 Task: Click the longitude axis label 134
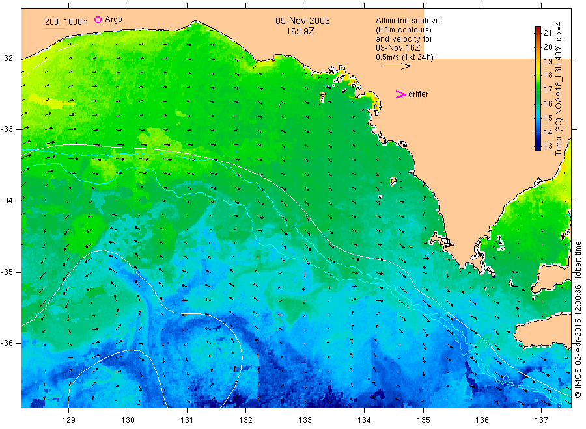coord(364,421)
